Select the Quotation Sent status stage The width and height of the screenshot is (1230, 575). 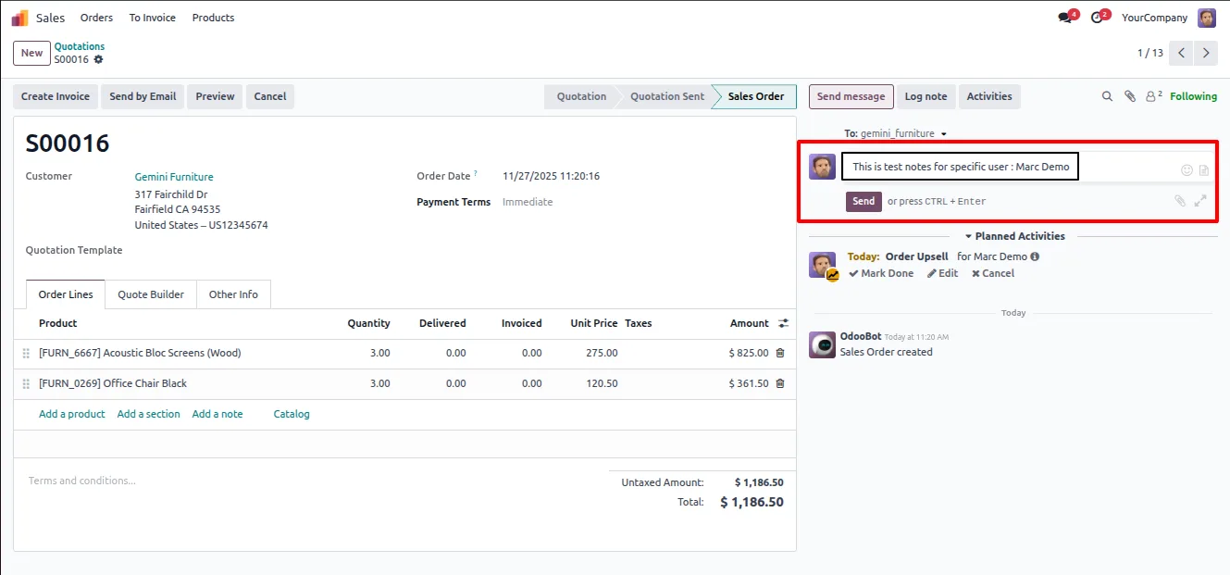[667, 96]
